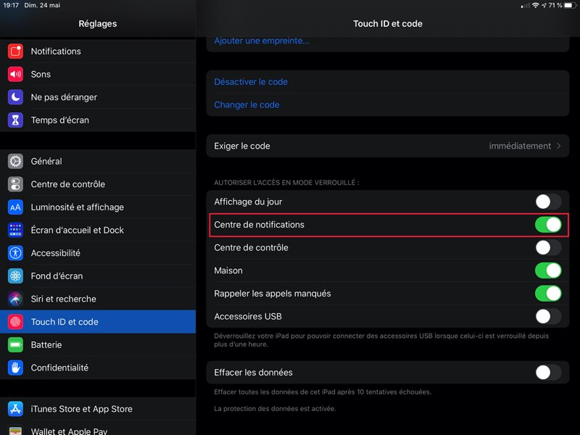580x435 pixels.
Task: Select Centre de contrôle in sidebar
Action: (67, 184)
